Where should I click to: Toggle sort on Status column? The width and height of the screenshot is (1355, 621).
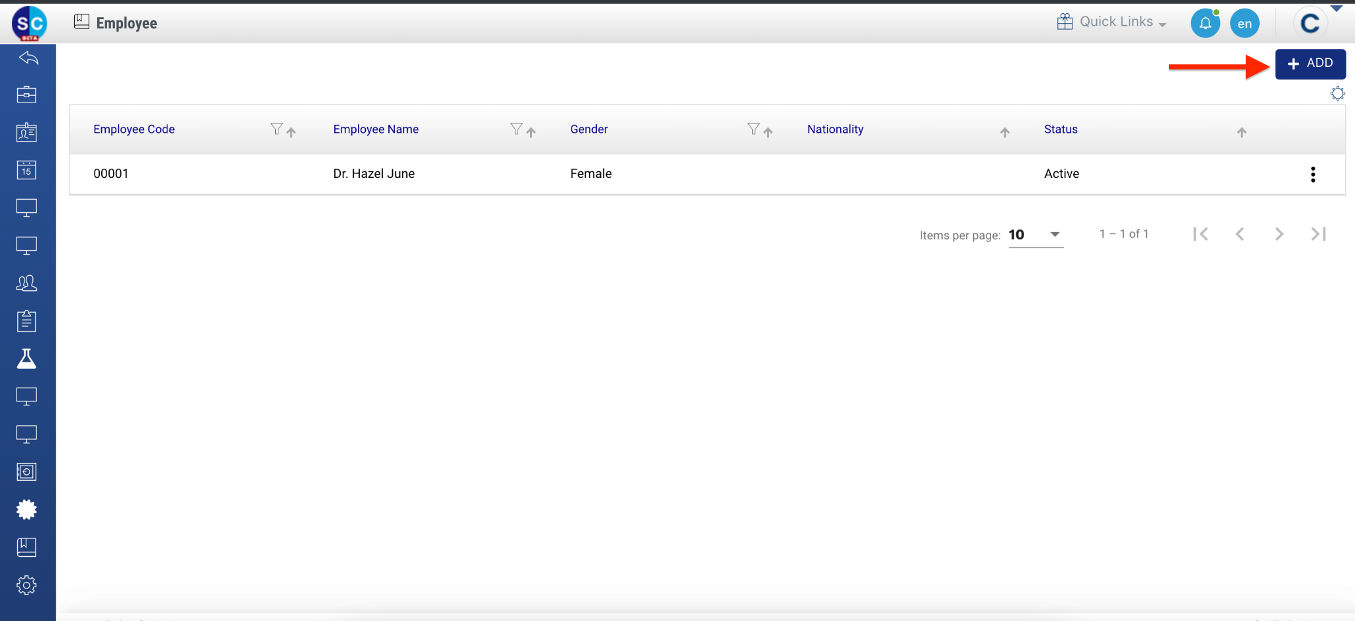(x=1241, y=132)
